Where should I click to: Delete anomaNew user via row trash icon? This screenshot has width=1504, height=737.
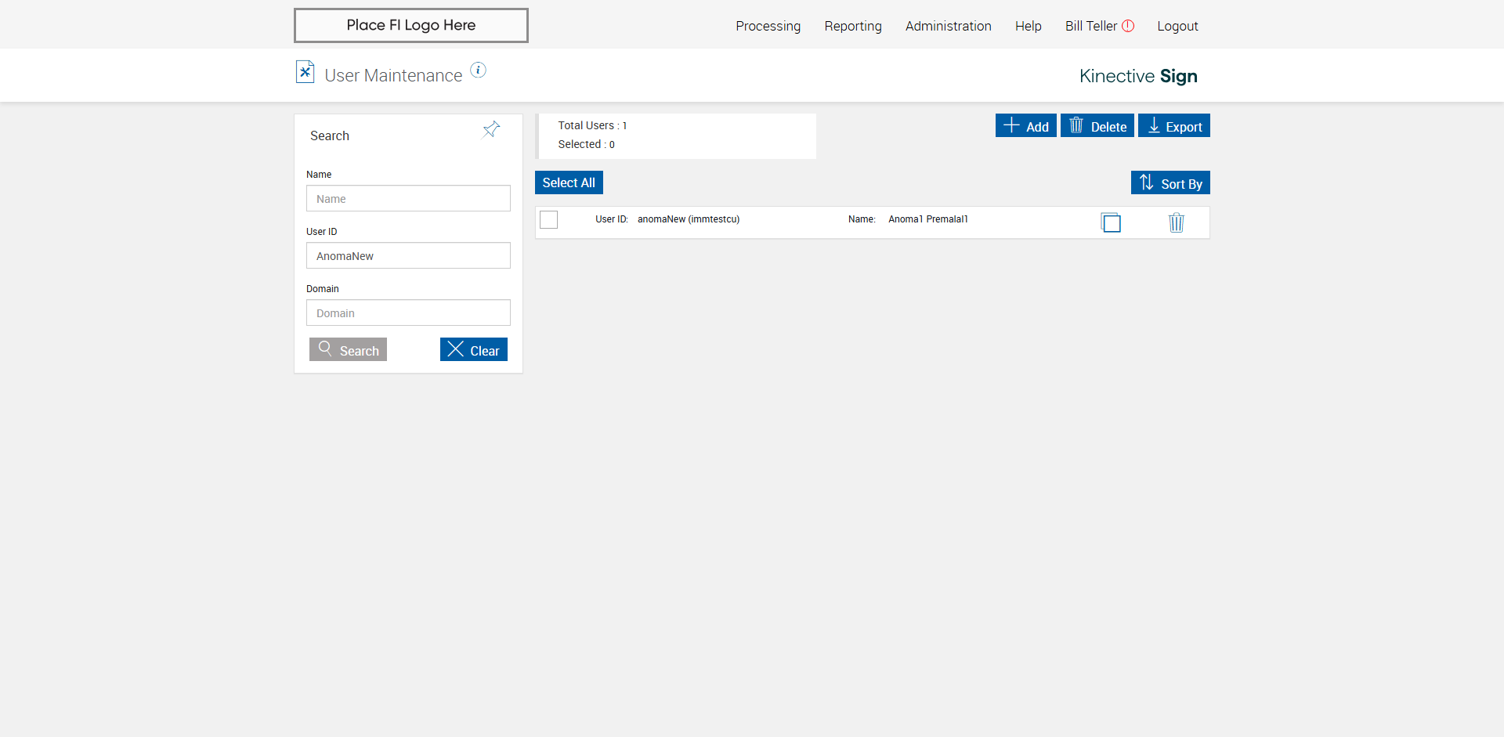pyautogui.click(x=1177, y=222)
